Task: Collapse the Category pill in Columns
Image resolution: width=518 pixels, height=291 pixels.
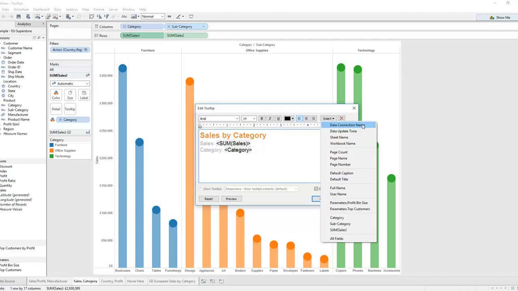Action: (124, 27)
